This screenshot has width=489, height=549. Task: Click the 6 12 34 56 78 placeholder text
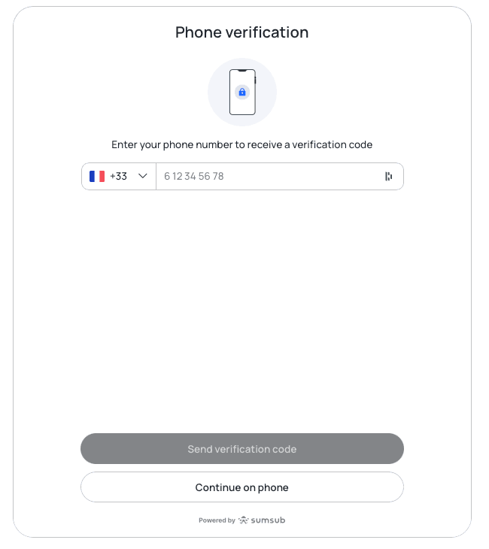click(194, 176)
